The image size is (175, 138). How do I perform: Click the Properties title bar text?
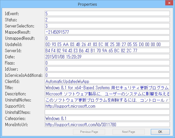tap(87, 4)
